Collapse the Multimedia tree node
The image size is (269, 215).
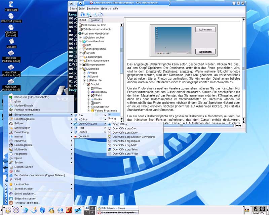point(80,69)
